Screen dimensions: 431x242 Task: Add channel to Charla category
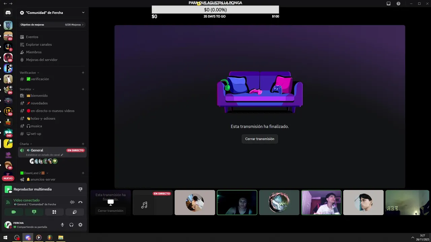pyautogui.click(x=83, y=144)
